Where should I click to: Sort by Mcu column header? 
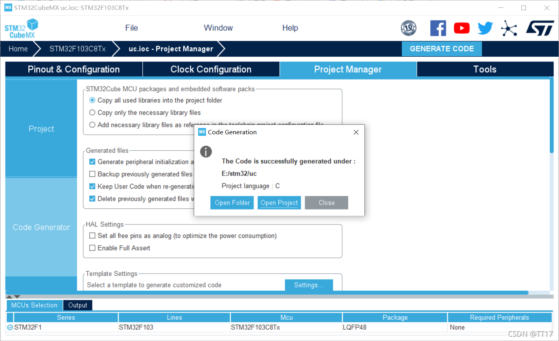(x=287, y=317)
